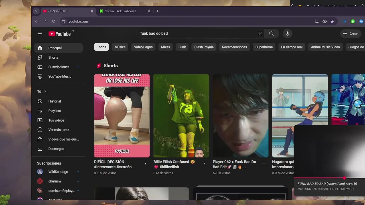Click the magnifier search button

pos(271,34)
